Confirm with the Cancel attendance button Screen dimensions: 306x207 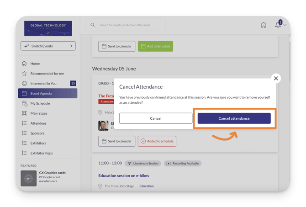click(234, 118)
